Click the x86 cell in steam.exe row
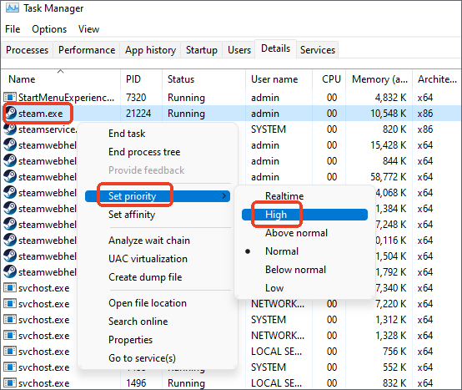Screen dimensions: 462x390 [x=424, y=113]
